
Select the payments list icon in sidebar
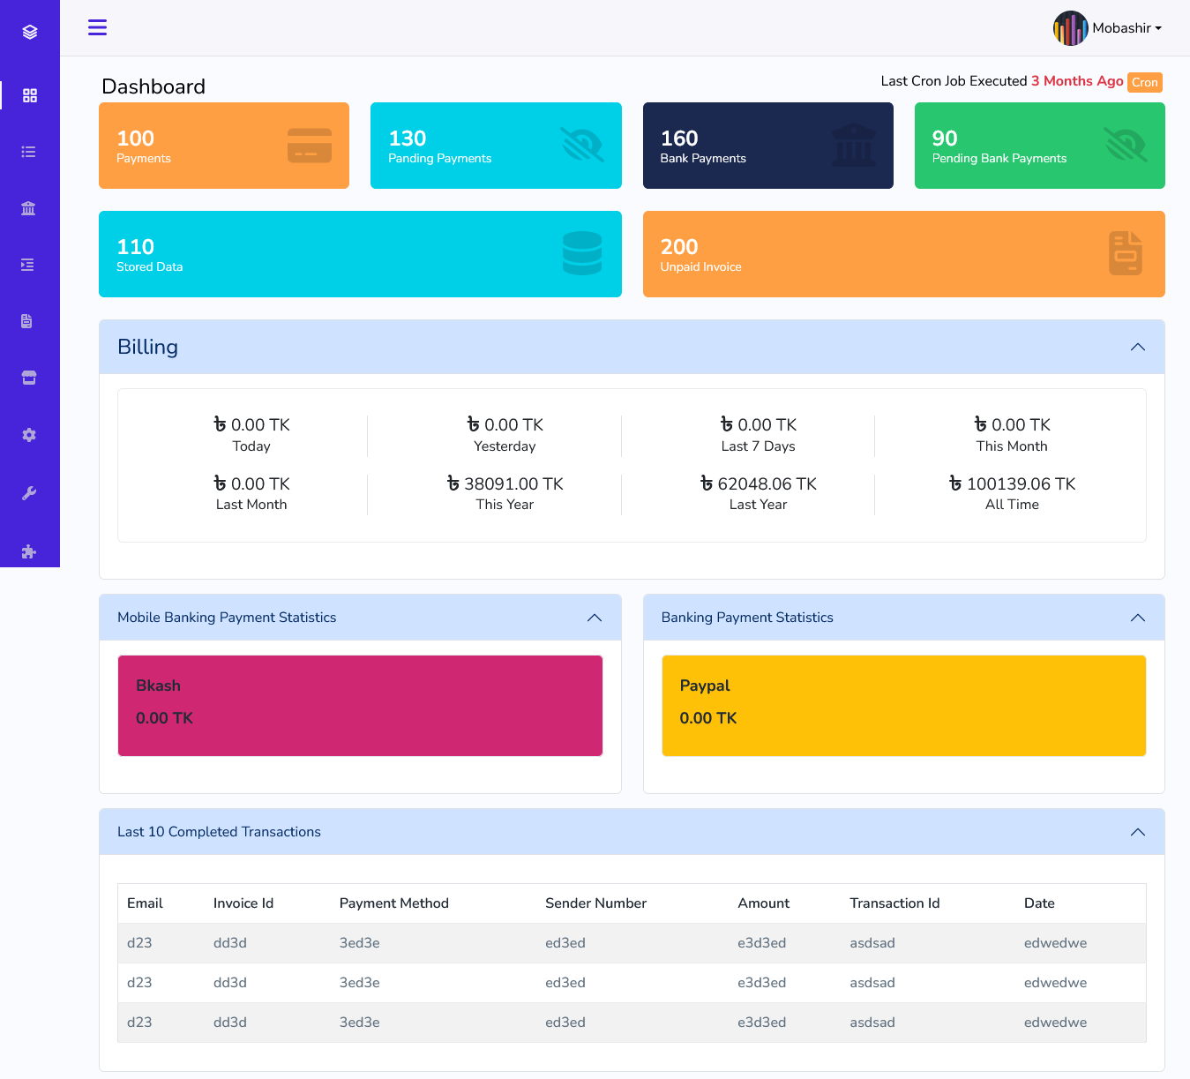click(x=29, y=151)
